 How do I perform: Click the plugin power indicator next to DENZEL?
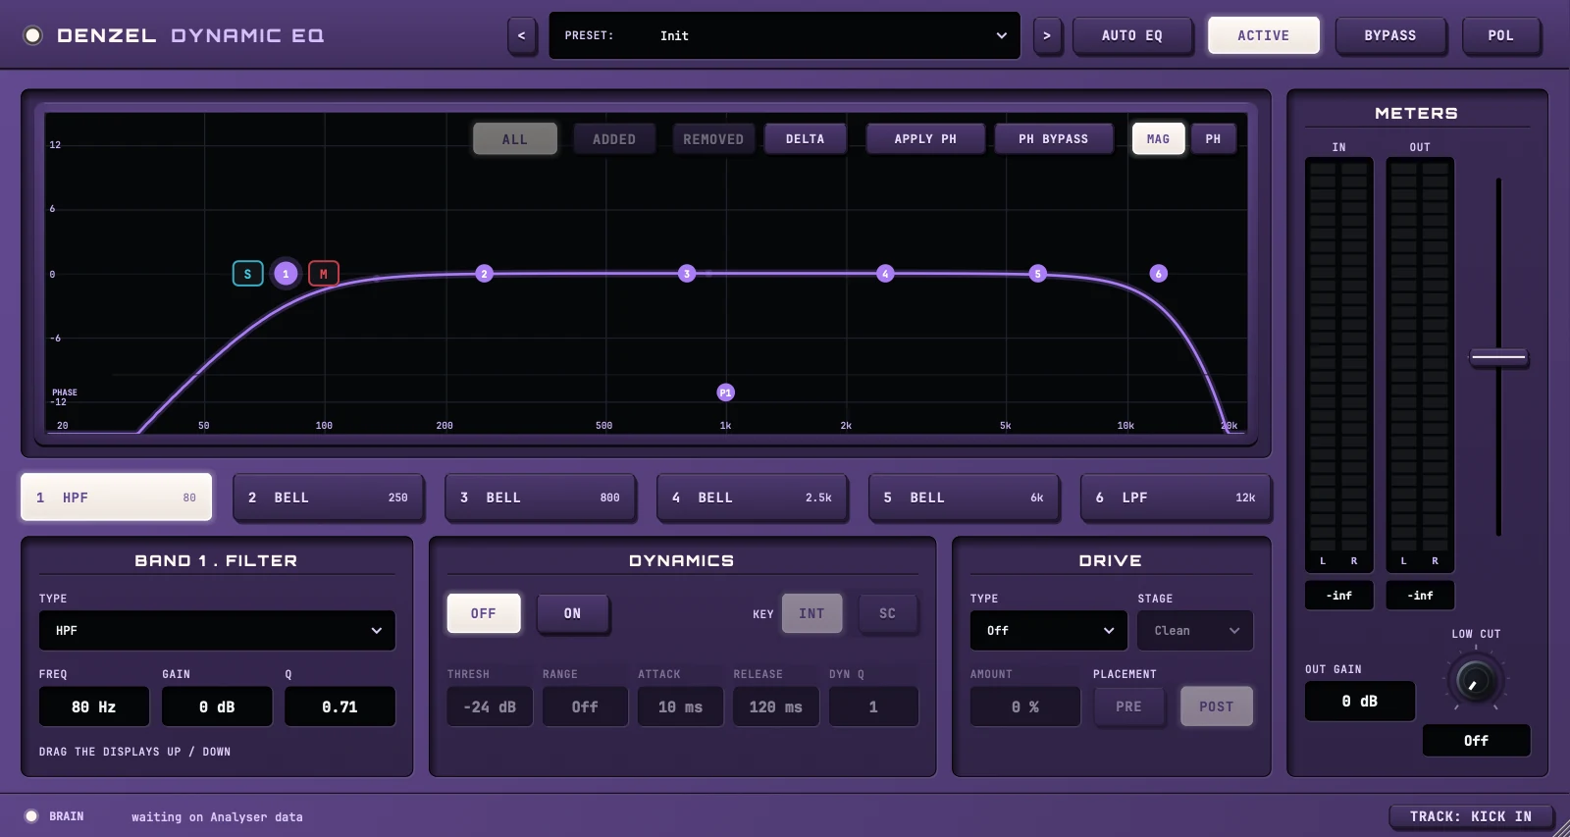point(33,35)
